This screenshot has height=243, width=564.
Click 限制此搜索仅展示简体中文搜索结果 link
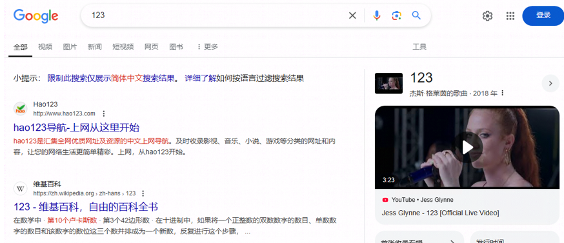[x=111, y=78]
